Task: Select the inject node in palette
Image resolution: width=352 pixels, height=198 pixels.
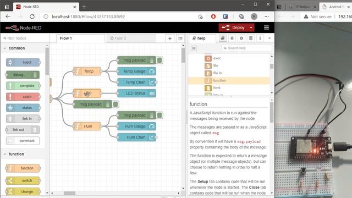Action: coord(23,62)
